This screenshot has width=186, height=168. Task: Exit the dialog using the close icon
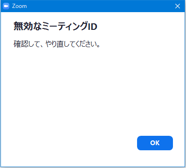point(178,6)
